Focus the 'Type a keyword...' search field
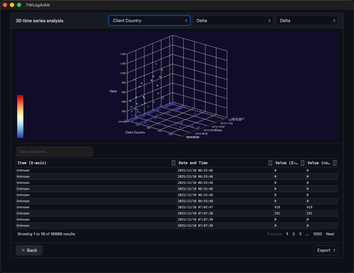The height and width of the screenshot is (273, 354). tap(54, 152)
